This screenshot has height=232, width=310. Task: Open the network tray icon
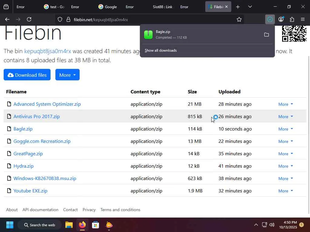(264, 225)
